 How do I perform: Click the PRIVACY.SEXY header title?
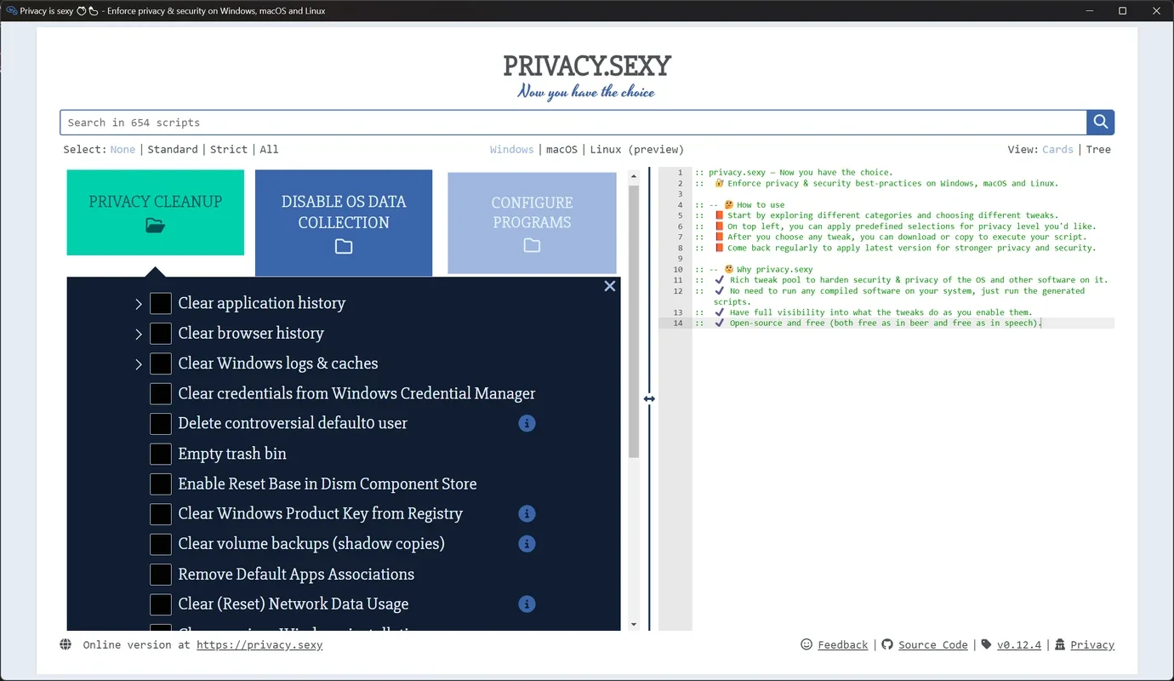[587, 66]
